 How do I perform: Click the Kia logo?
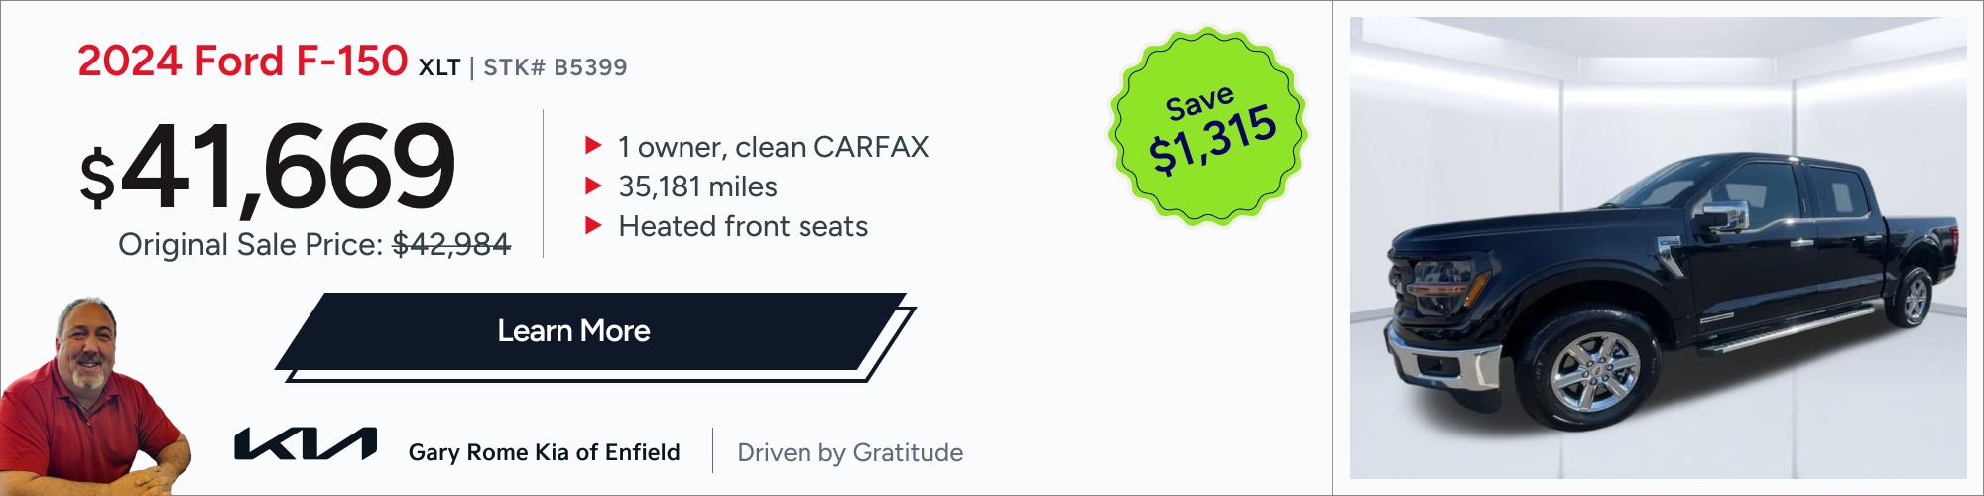click(306, 444)
